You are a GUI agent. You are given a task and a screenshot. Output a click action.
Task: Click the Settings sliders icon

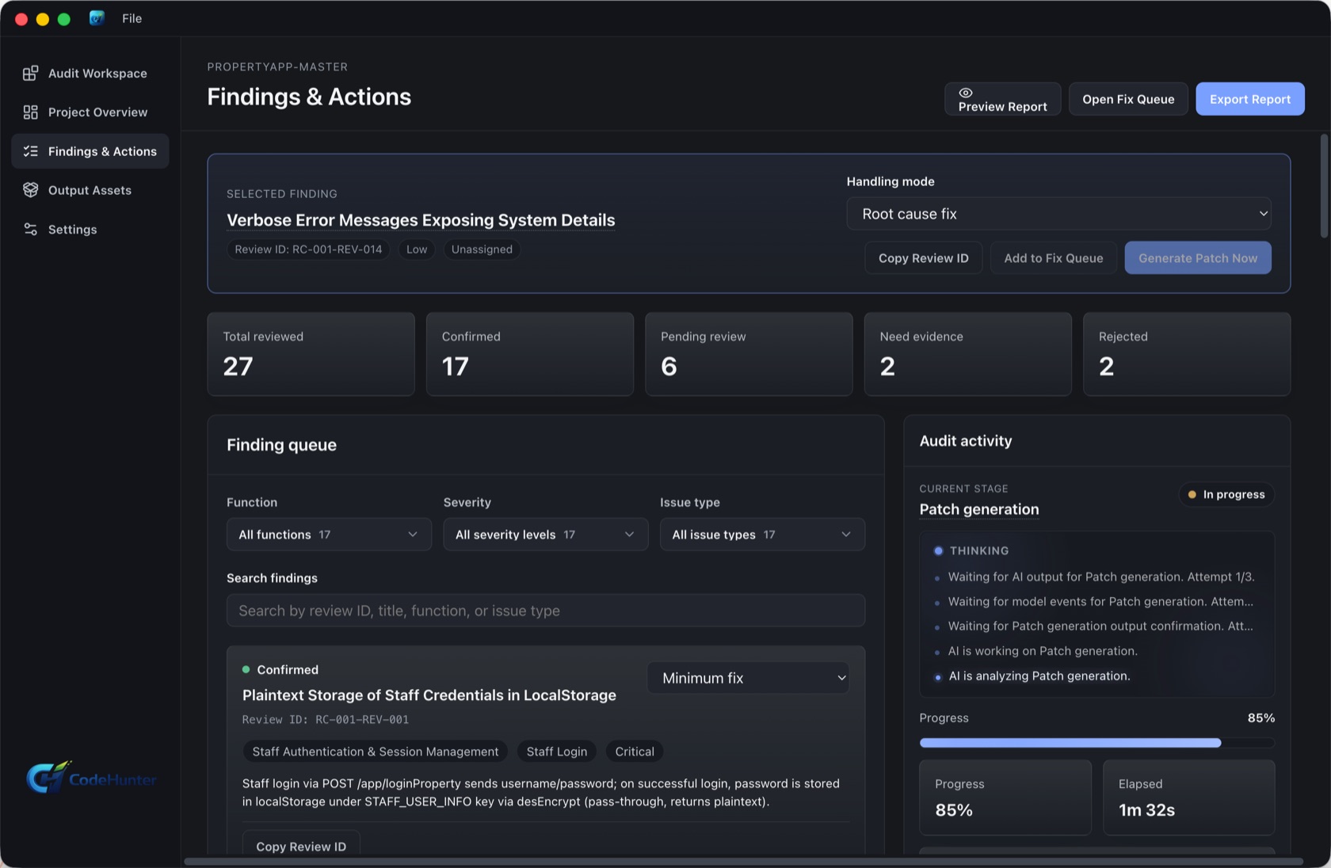click(30, 230)
